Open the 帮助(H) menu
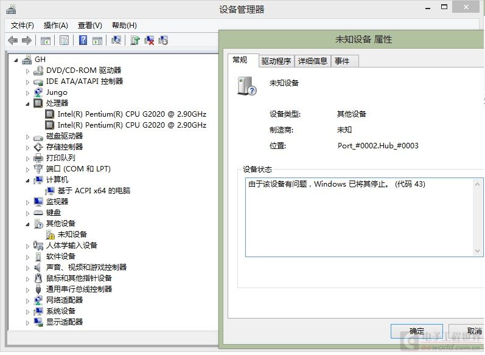485x355 pixels. 124,26
